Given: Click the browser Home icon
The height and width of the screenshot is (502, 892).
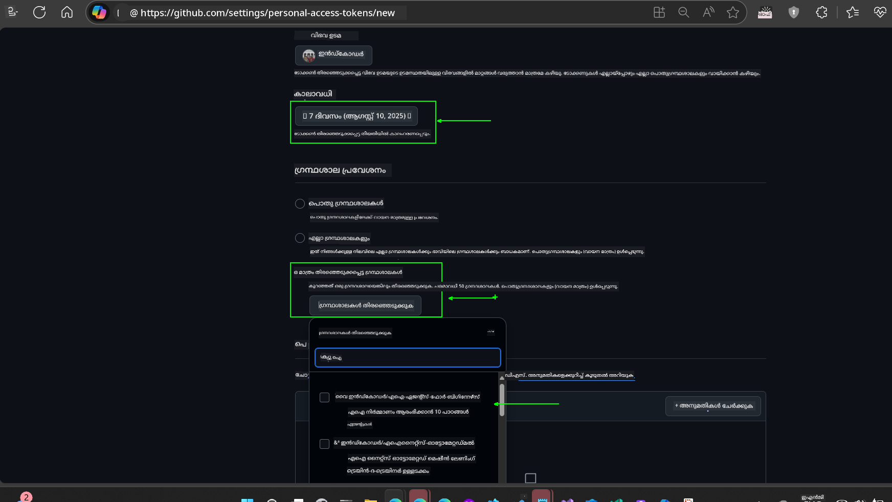Looking at the screenshot, I should coord(67,12).
